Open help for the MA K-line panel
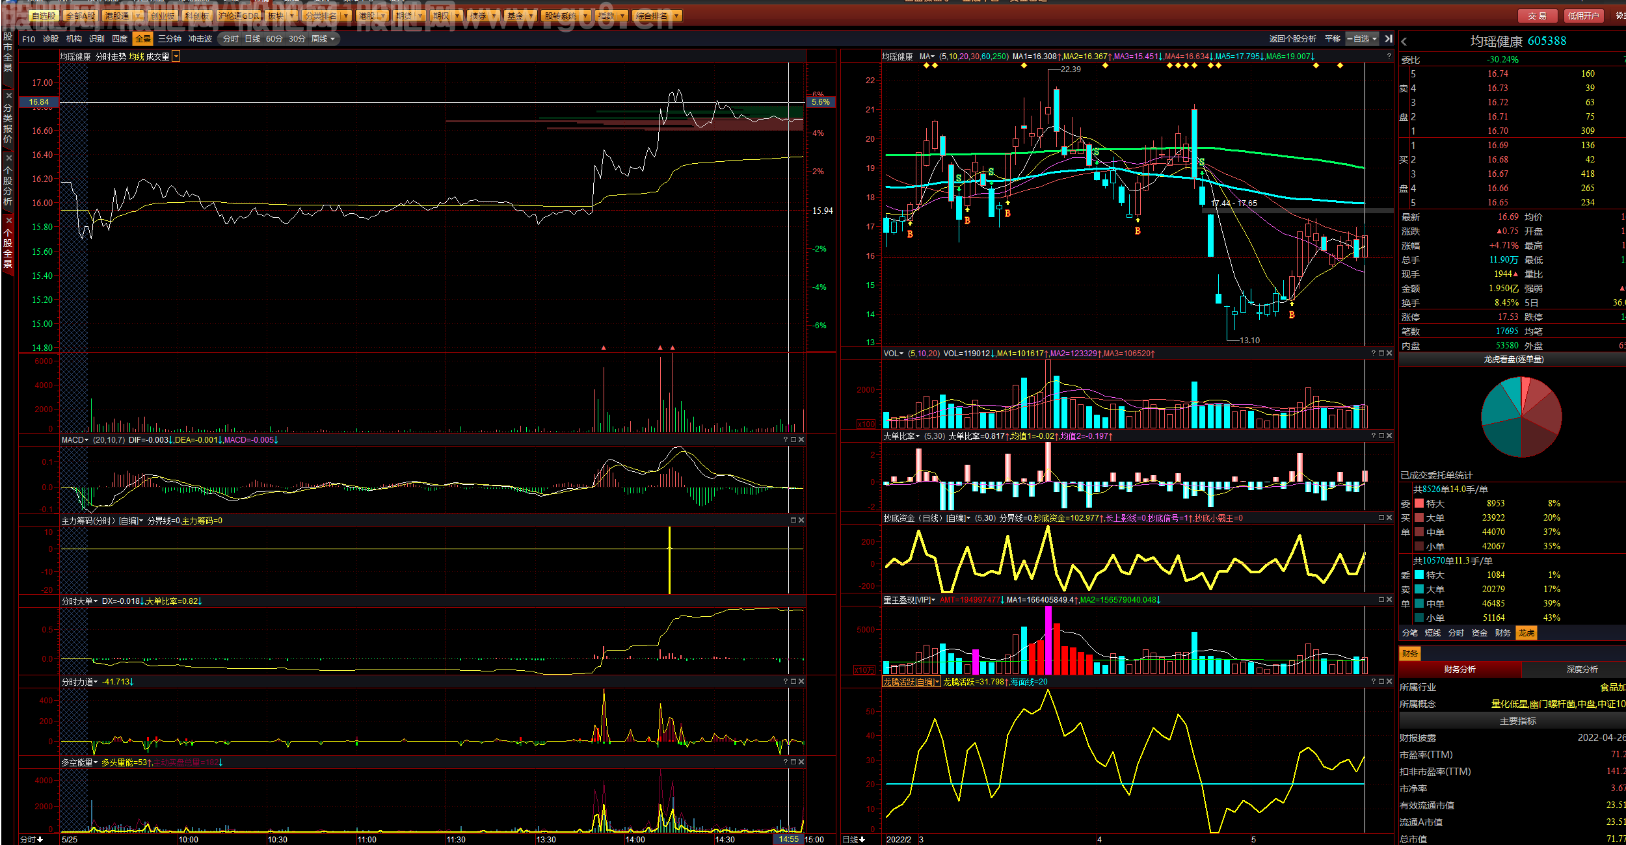 (x=1389, y=57)
